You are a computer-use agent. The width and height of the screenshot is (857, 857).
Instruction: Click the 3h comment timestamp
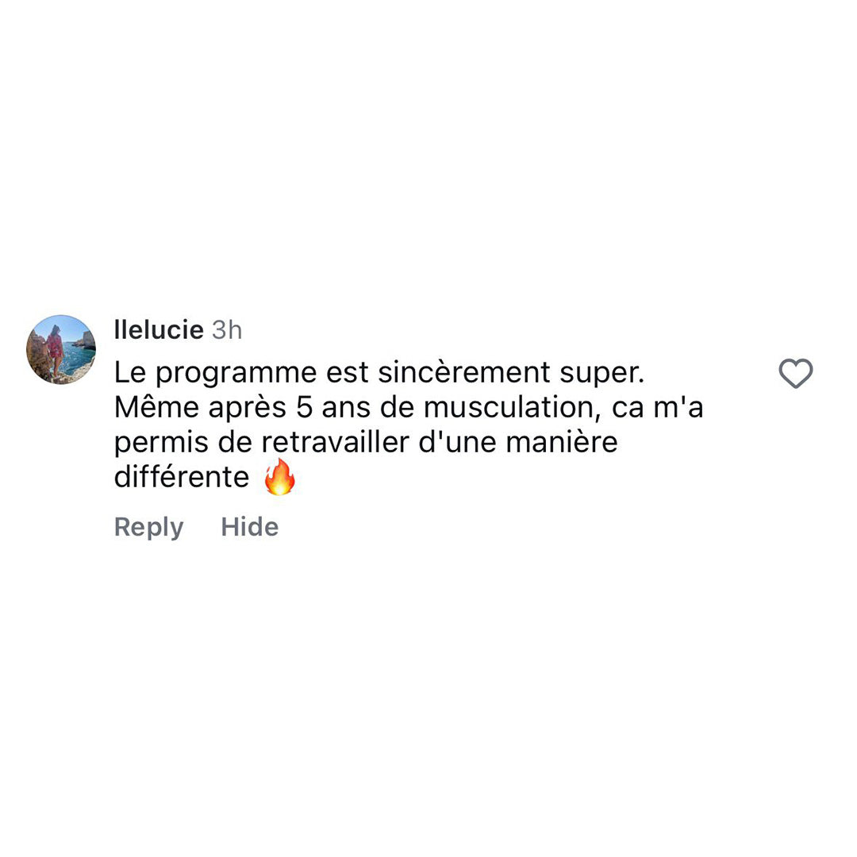(x=227, y=330)
